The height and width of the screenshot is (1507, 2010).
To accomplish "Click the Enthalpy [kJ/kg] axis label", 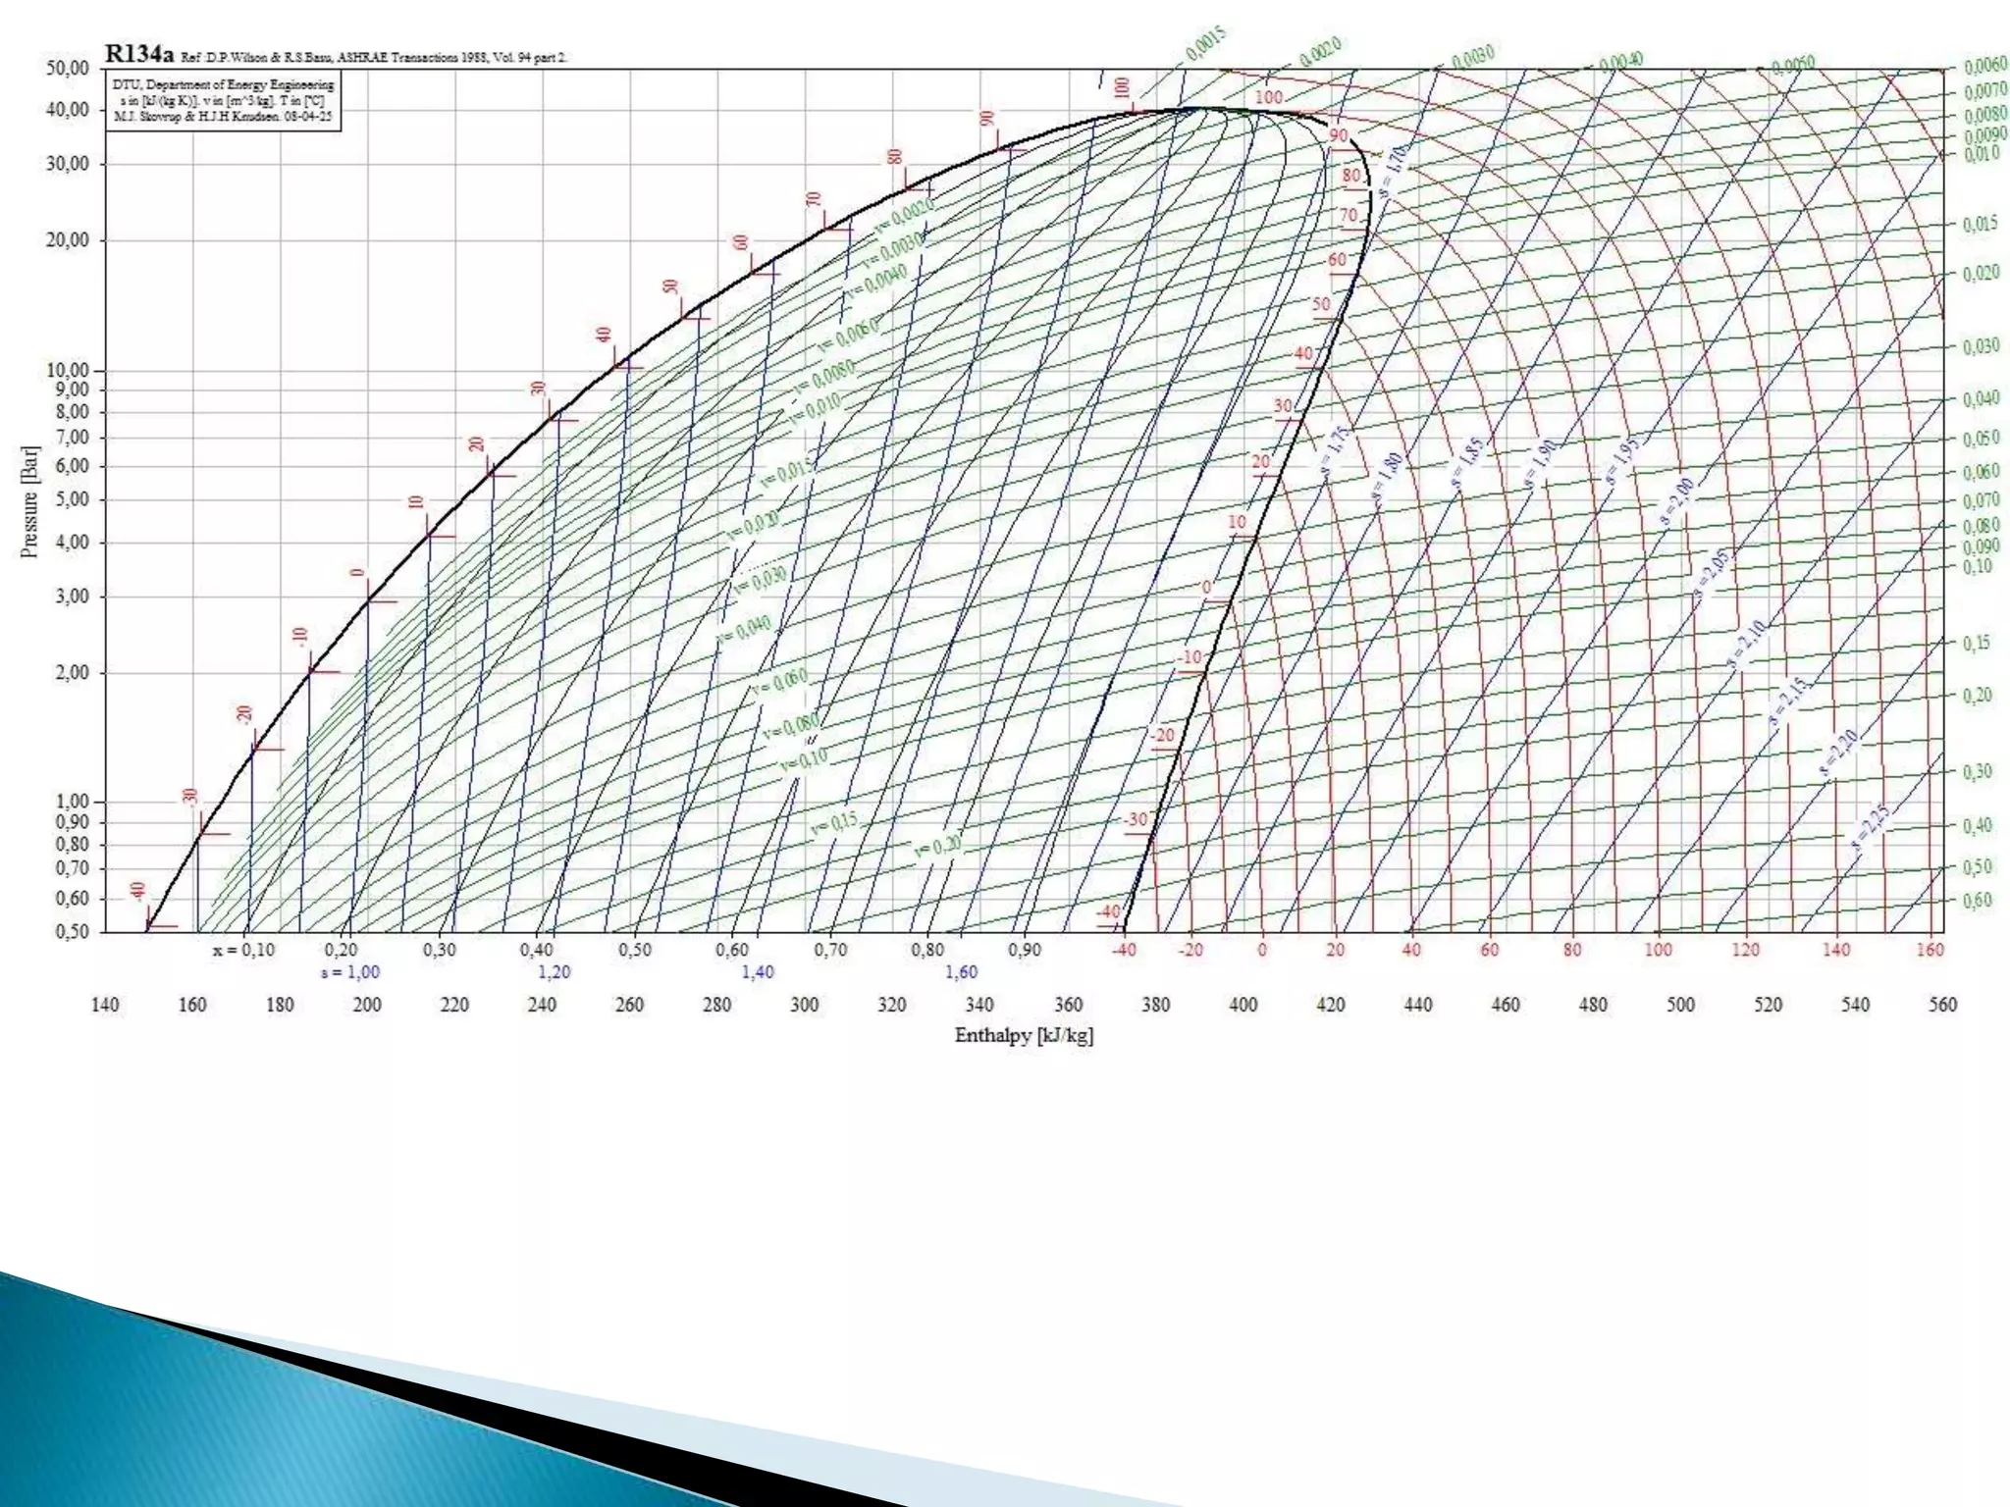I will [x=1024, y=1035].
